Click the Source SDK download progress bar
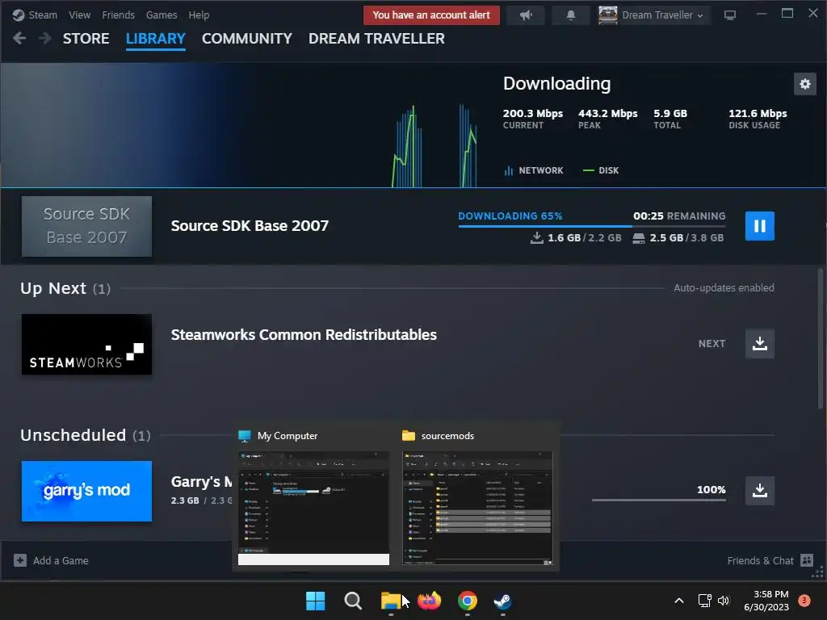The image size is (827, 620). coord(592,226)
